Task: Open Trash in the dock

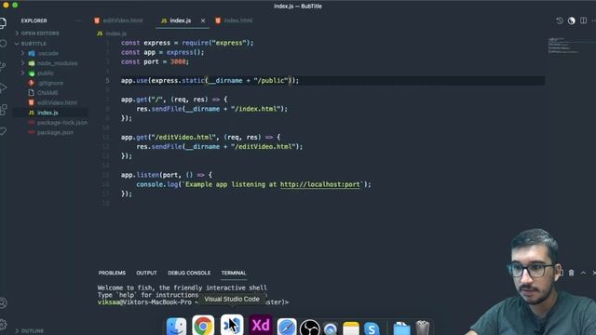Action: 422,328
